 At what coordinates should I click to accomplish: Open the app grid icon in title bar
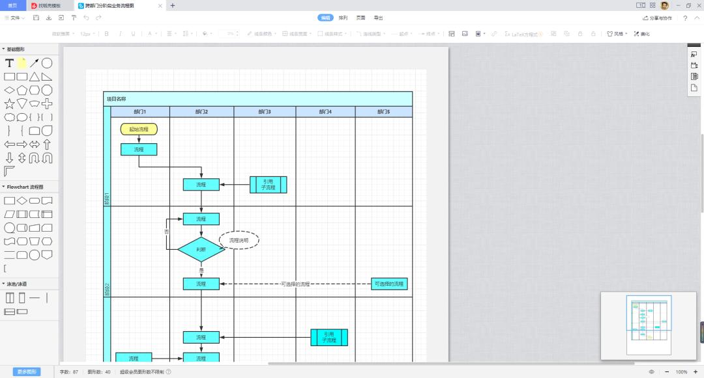click(653, 5)
